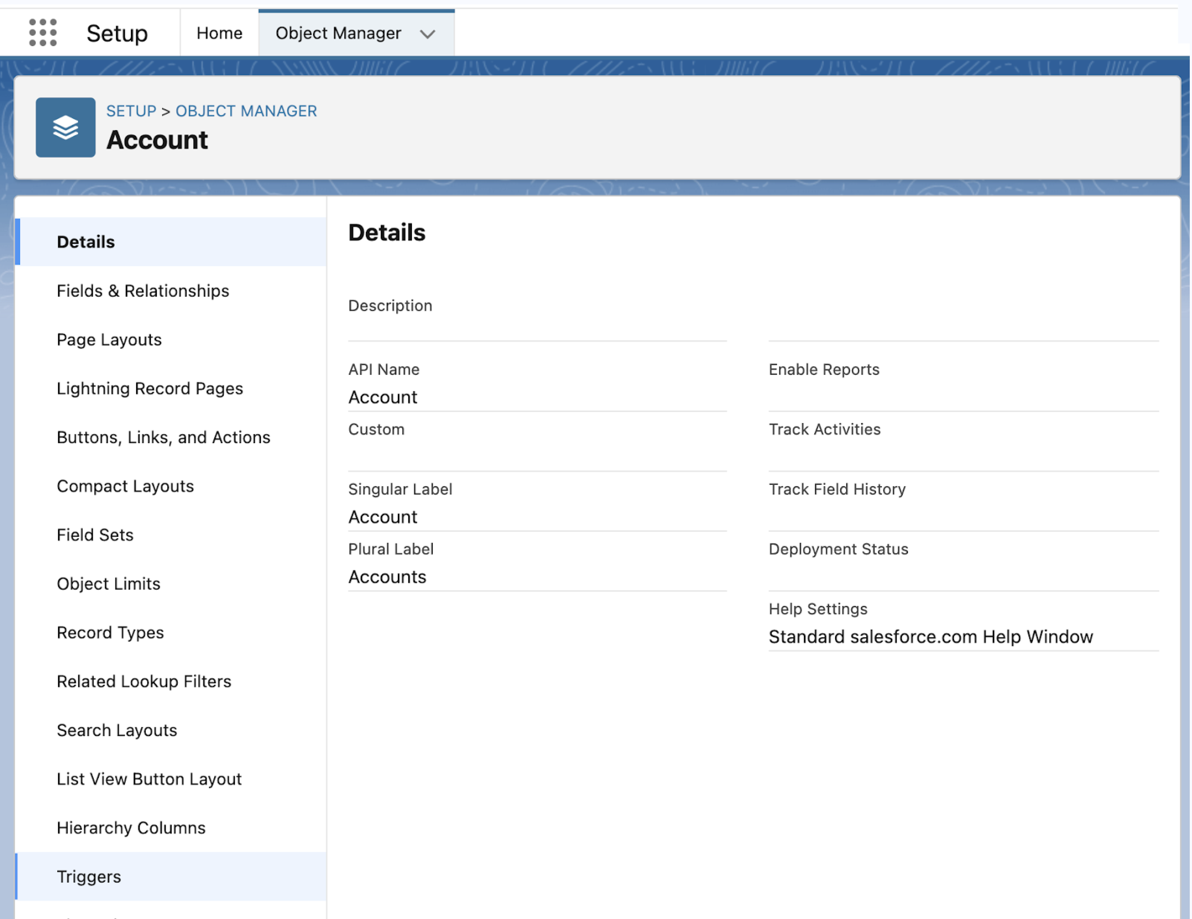Click the API Name value Account

383,397
